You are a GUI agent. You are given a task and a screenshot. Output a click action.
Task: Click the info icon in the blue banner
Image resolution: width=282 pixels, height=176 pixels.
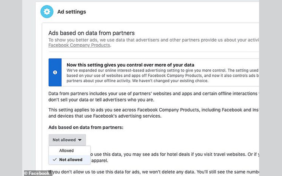pyautogui.click(x=55, y=72)
